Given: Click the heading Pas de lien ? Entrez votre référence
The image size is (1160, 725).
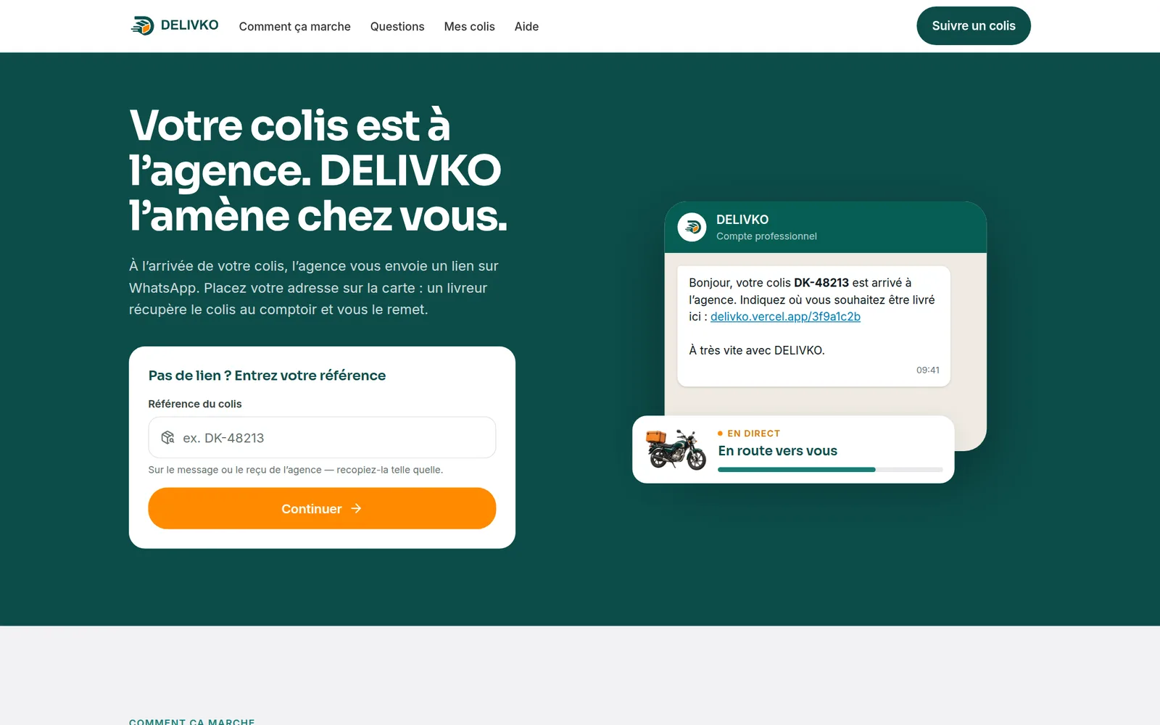Looking at the screenshot, I should pos(267,375).
